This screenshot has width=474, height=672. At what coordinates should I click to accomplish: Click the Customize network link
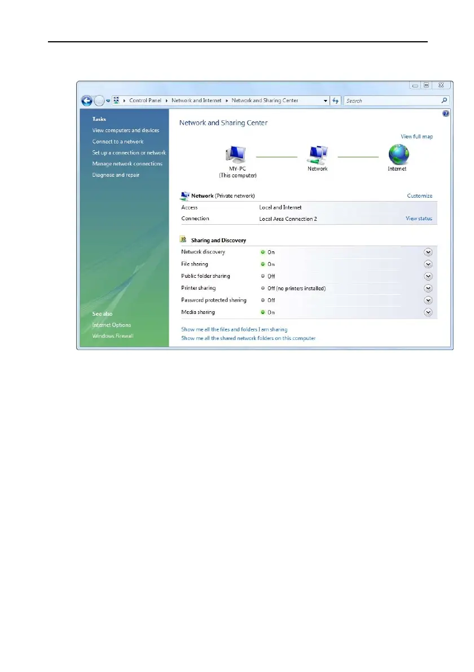(420, 196)
